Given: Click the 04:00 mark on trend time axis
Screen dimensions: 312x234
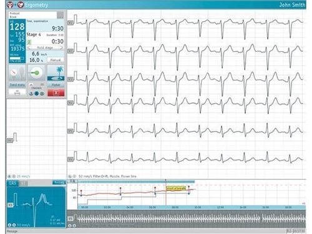Looking at the screenshot, I should (130, 207).
